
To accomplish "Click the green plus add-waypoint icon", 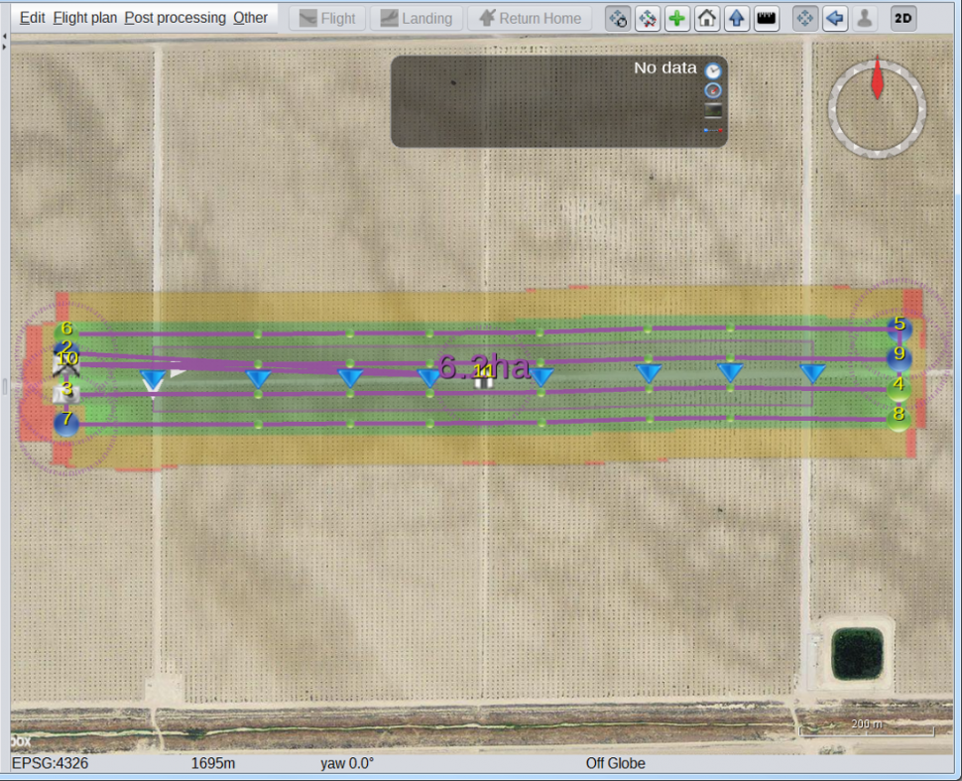I will (x=677, y=18).
